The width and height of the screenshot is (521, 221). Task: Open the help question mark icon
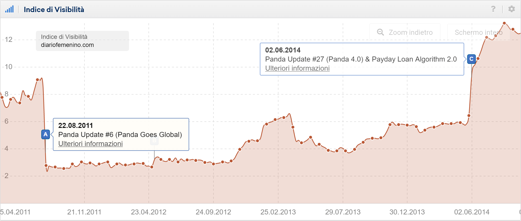pyautogui.click(x=493, y=9)
